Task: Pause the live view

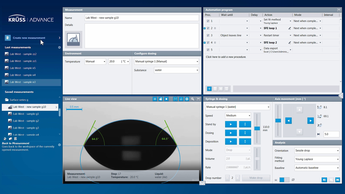Action: (155, 99)
